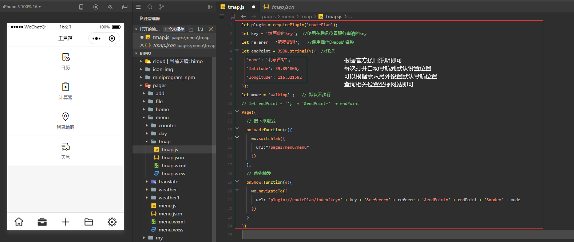
Task: Open the 腾讯地图 map tool in simulator
Action: point(66,121)
